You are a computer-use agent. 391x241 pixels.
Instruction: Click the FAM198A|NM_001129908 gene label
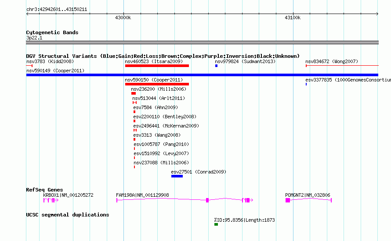[x=142, y=195]
